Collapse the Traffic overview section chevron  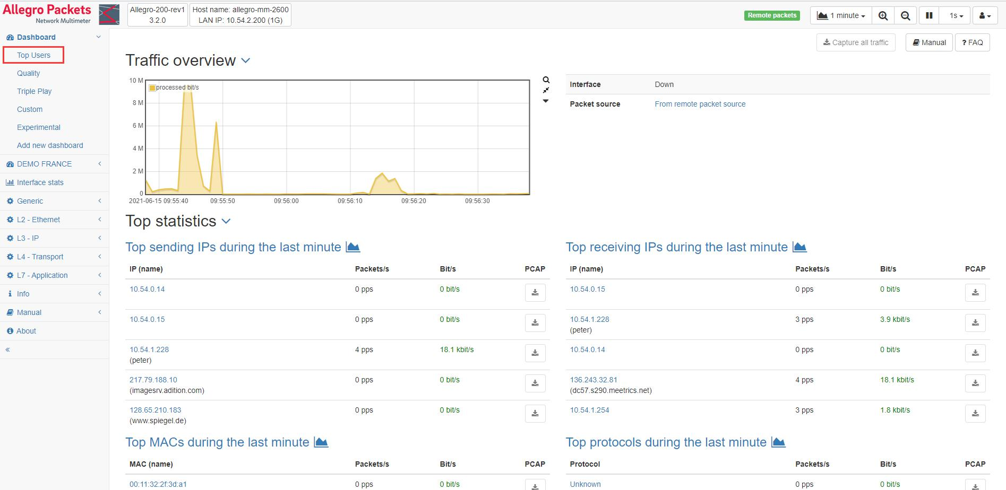point(245,61)
